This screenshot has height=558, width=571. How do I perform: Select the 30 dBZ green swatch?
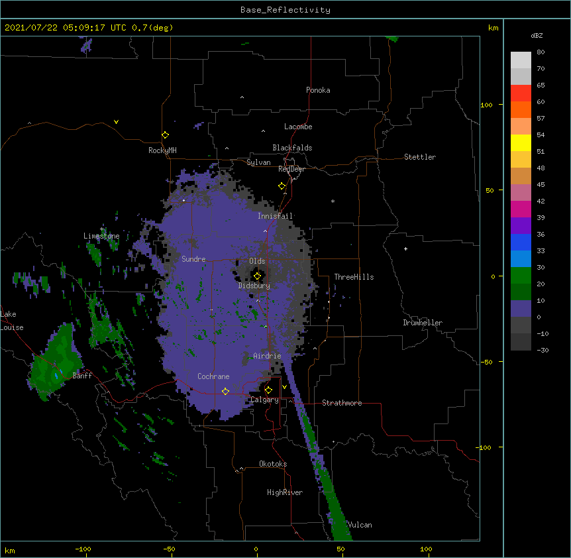(x=521, y=276)
